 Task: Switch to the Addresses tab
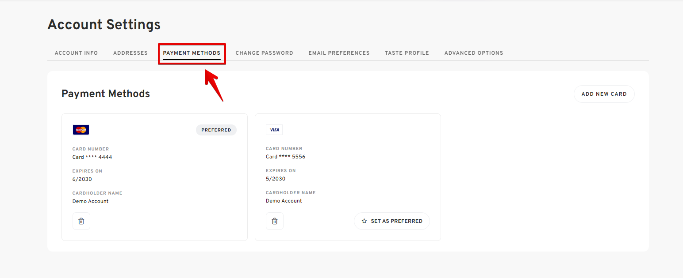pos(130,53)
